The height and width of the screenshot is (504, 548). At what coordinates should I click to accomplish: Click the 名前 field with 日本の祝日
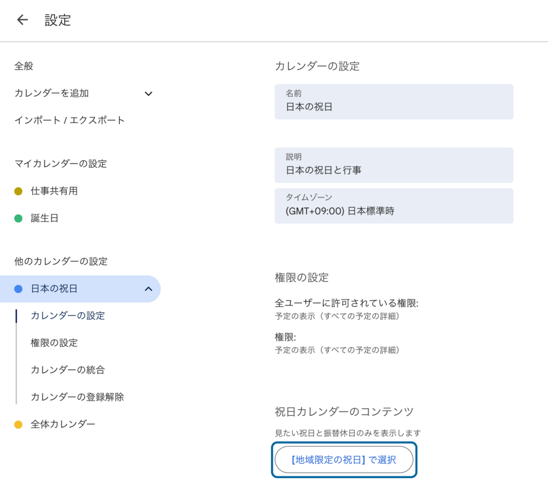tap(393, 102)
